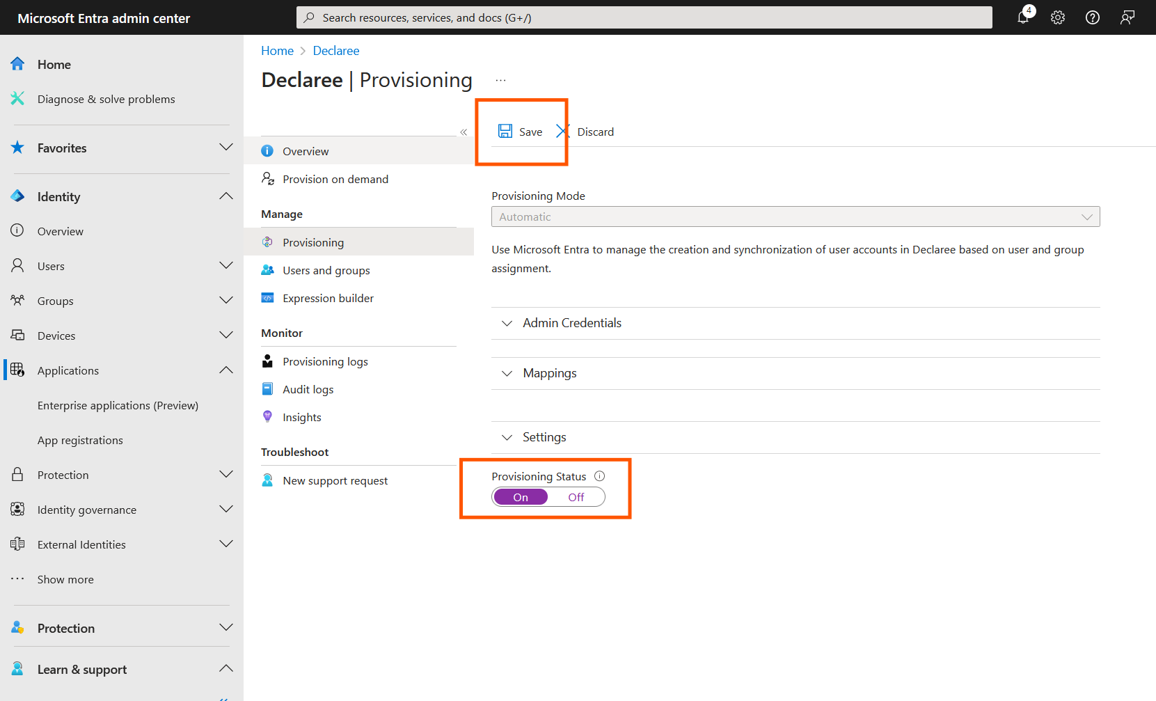Screen dimensions: 1156x701
Task: Collapse the resource menu with the double chevron
Action: [464, 132]
